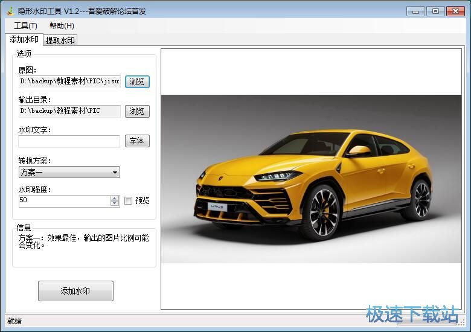Screen dimensions: 471x332
Task: Open the 转换方案 dropdown showing 方案一
Action: 69,172
